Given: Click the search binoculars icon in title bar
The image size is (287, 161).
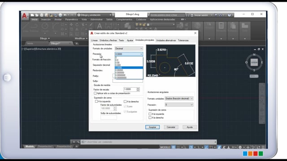Looking at the screenshot, I should (187, 15).
